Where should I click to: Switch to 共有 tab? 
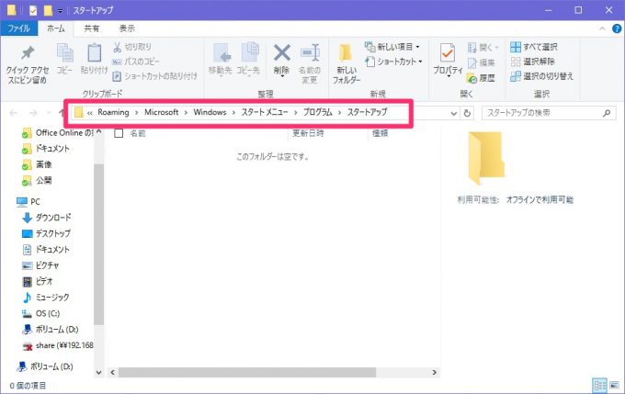coord(91,28)
